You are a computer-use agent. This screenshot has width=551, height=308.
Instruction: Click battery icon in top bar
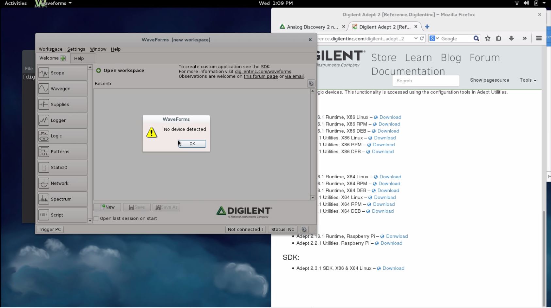tap(536, 3)
